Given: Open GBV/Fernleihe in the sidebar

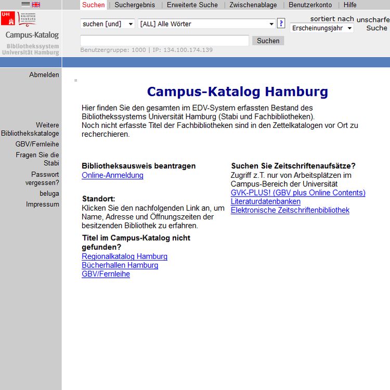Looking at the screenshot, I should tap(37, 144).
